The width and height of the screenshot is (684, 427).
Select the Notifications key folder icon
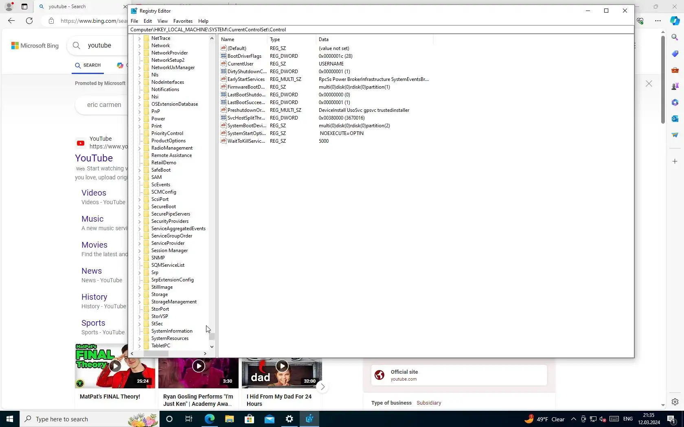pyautogui.click(x=147, y=89)
